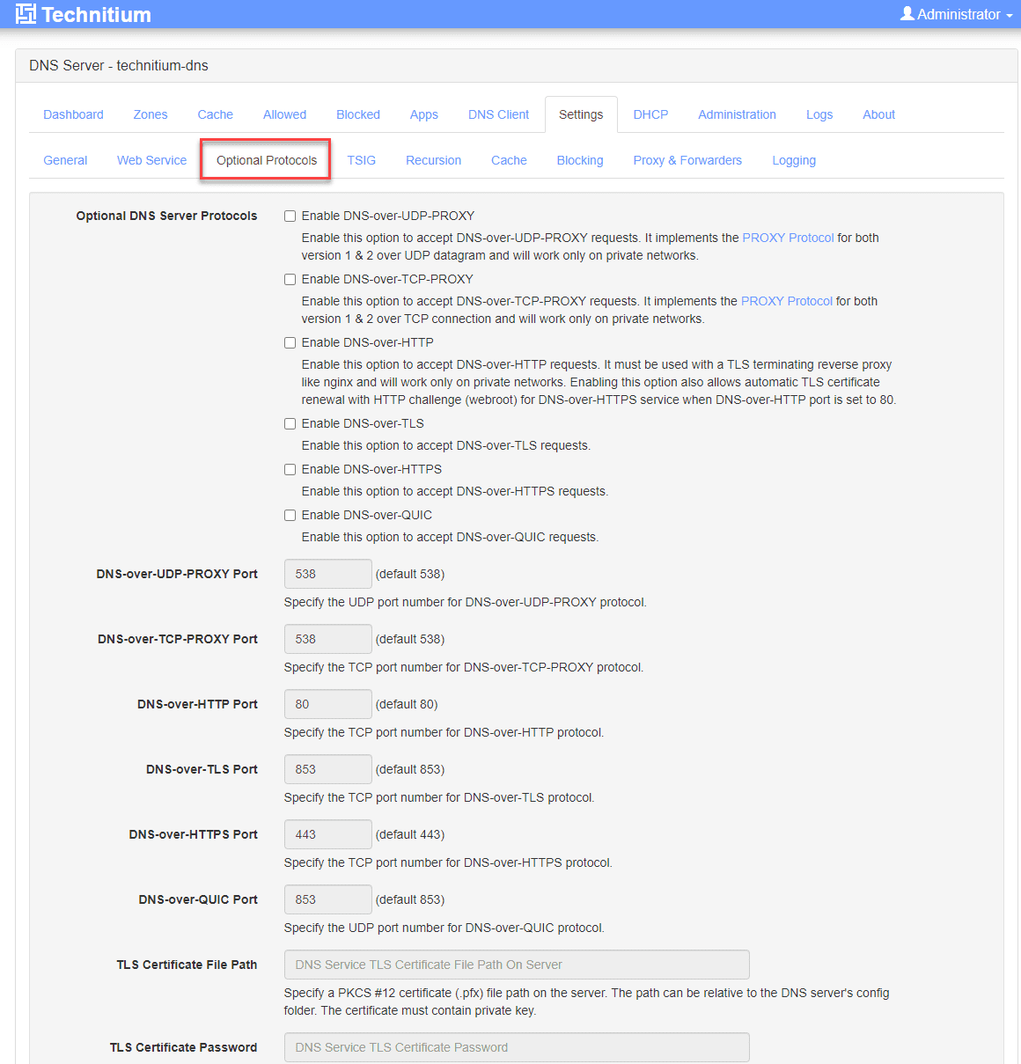Enable DNS-over-TCP-PROXY checkbox
1021x1064 pixels.
click(290, 280)
